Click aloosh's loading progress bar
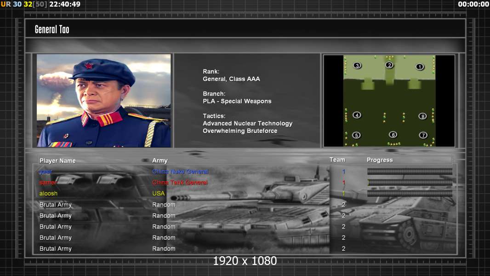 pos(410,194)
